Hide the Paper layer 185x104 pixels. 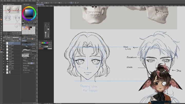coord(4,73)
